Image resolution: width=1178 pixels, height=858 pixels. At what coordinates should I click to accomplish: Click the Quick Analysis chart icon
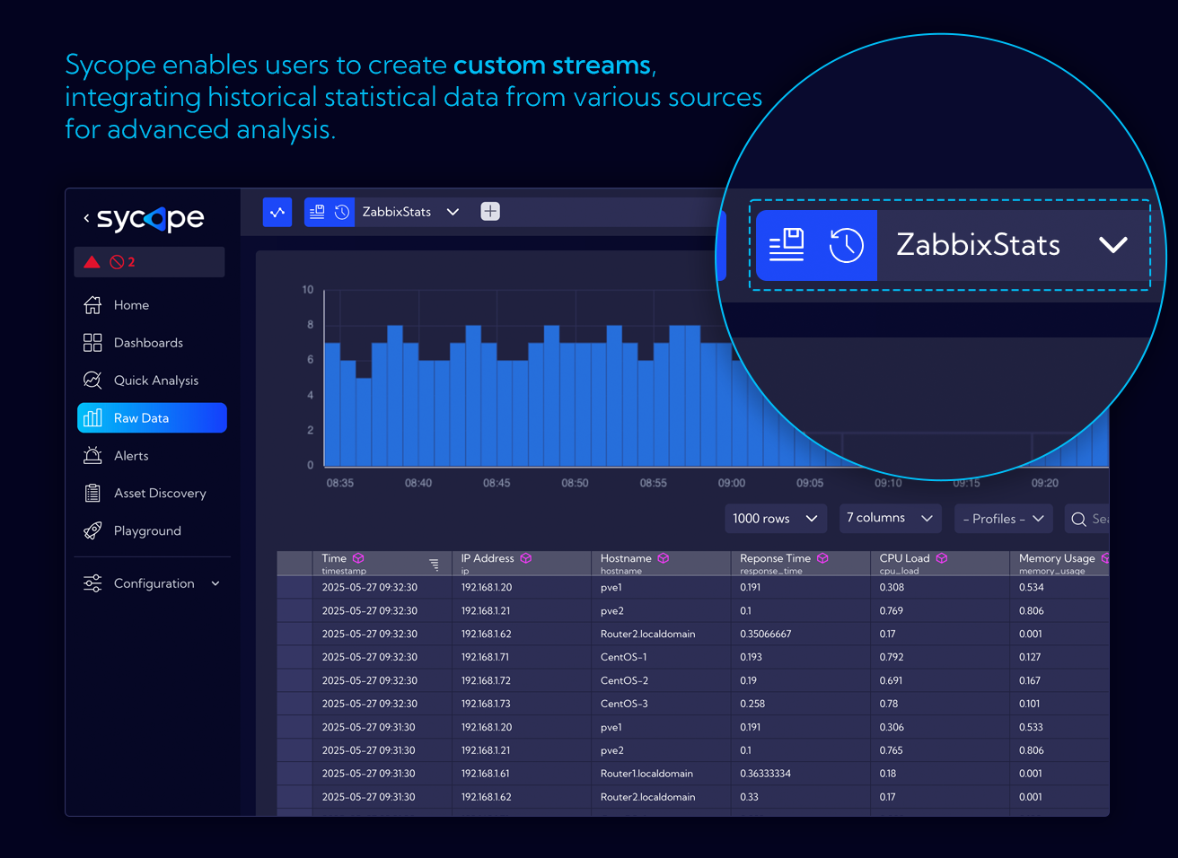(x=92, y=381)
